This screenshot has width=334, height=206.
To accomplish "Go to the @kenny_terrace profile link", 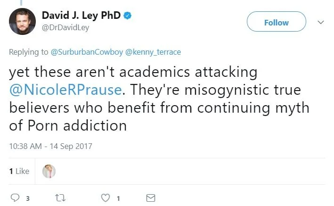I will (x=153, y=52).
